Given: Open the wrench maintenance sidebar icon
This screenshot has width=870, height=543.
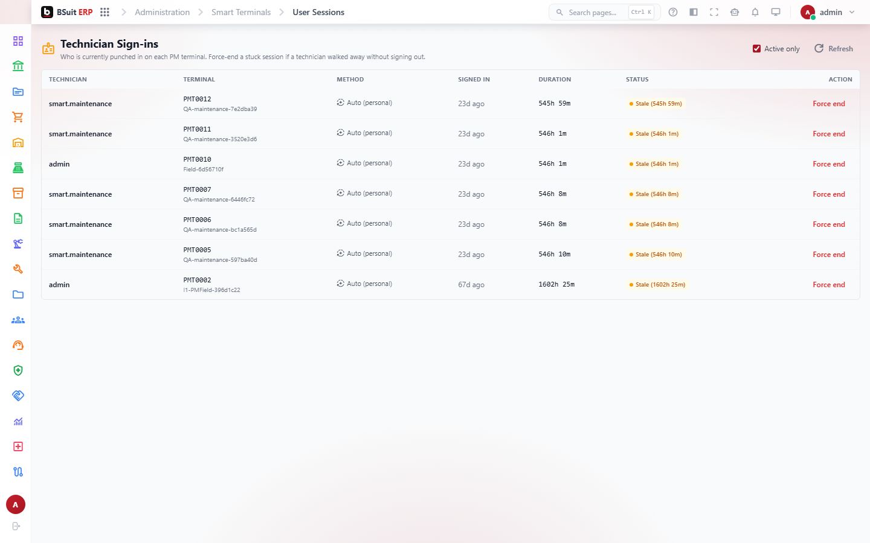Looking at the screenshot, I should (x=18, y=269).
